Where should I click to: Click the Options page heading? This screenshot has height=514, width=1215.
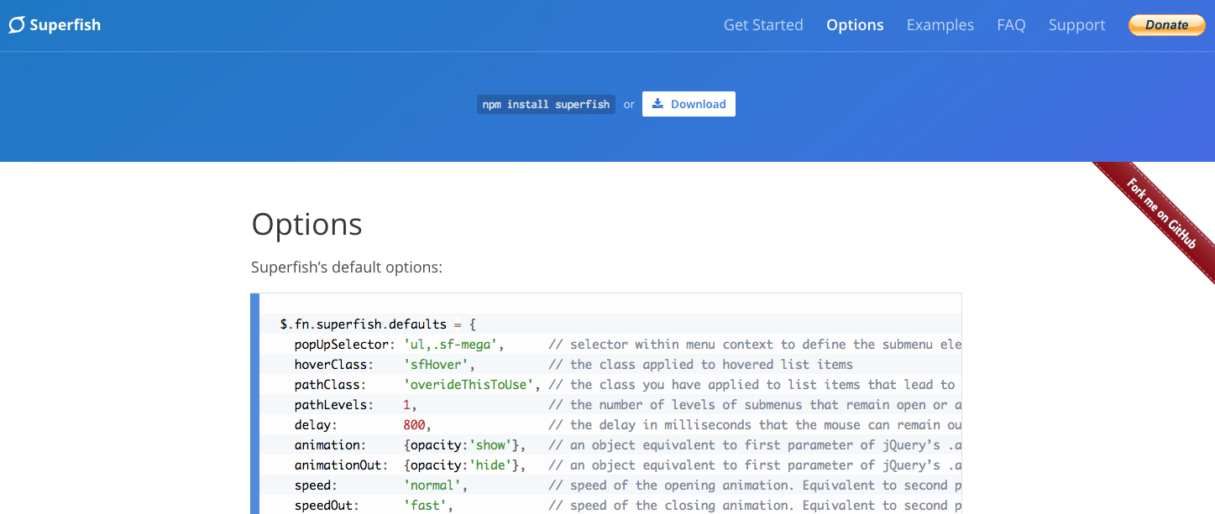(306, 224)
